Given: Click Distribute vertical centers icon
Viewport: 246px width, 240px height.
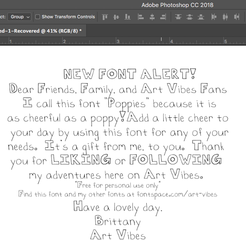Looking at the screenshot, I should (x=189, y=17).
